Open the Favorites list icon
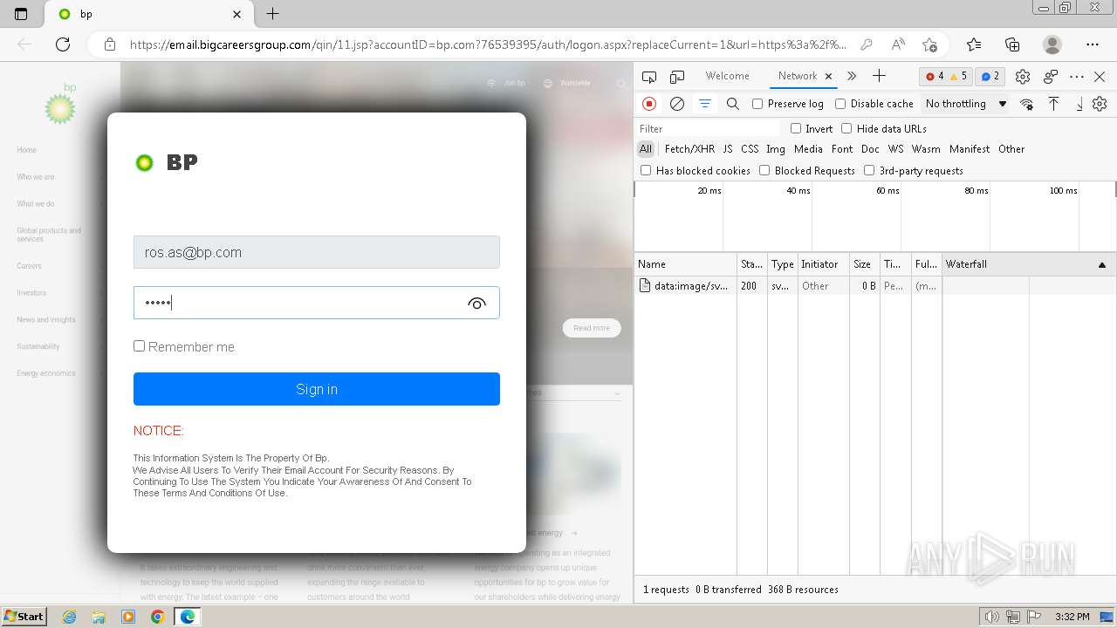Screen dimensions: 1117x628 (x=974, y=44)
